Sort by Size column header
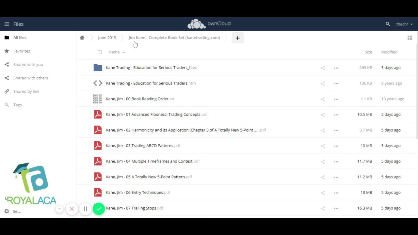Viewport: 418px width, 235px height. pos(368,52)
